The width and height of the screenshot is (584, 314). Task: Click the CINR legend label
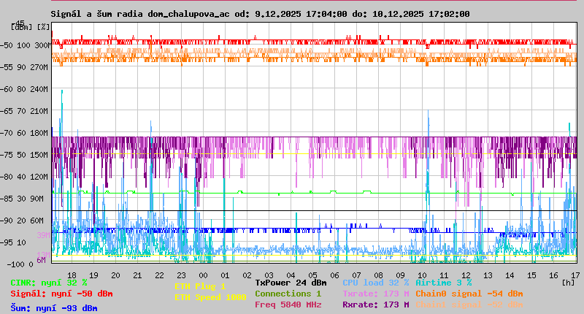pos(49,282)
